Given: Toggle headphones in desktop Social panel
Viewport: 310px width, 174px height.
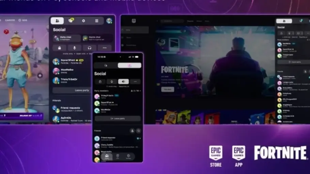Looking at the screenshot, I should coord(299,33).
